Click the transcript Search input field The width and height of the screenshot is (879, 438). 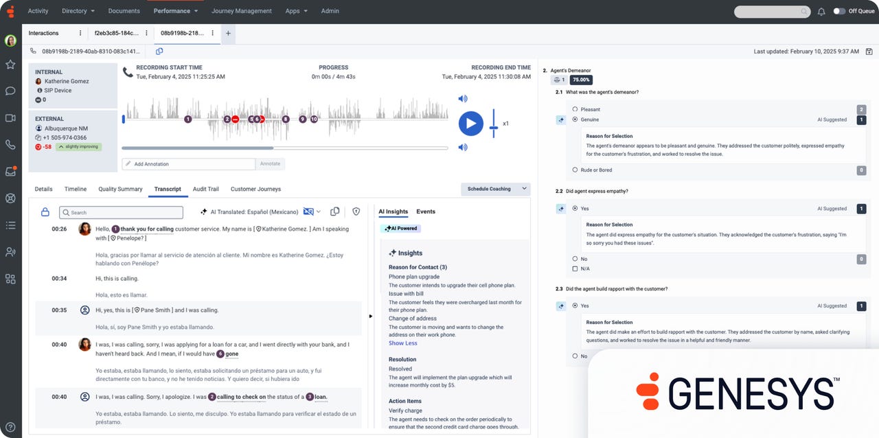[120, 212]
